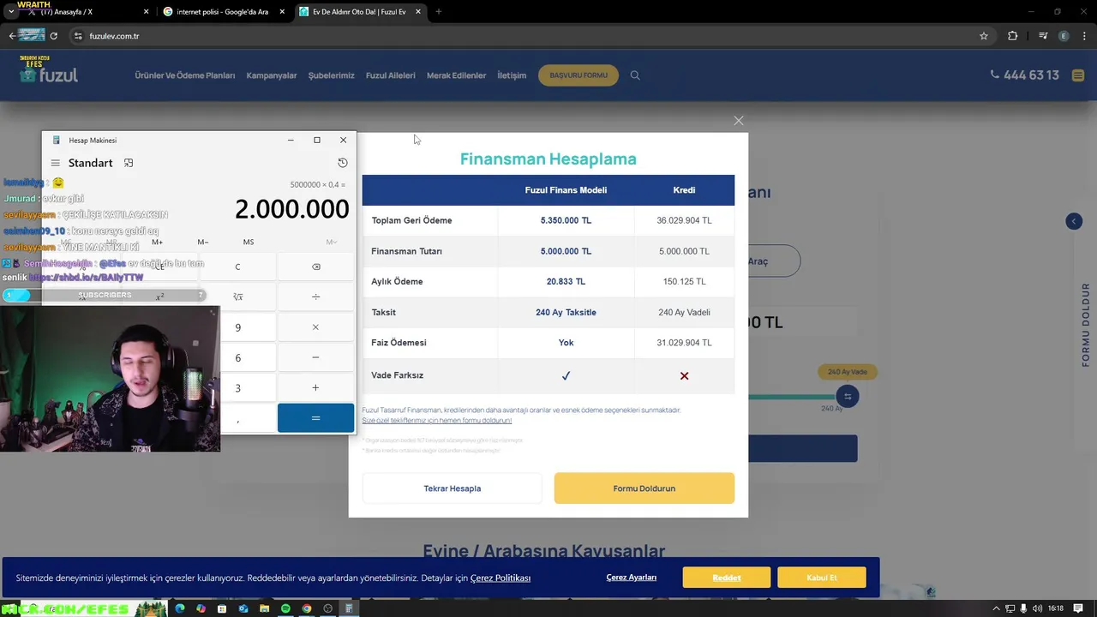
Task: Click the calculator equals key
Action: 315,418
